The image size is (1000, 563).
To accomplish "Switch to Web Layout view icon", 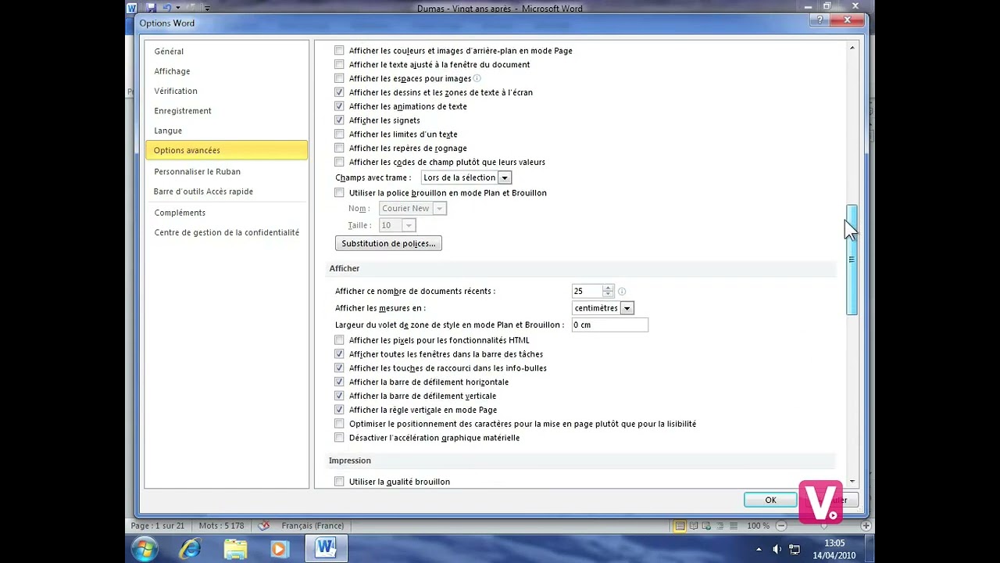I will (705, 525).
